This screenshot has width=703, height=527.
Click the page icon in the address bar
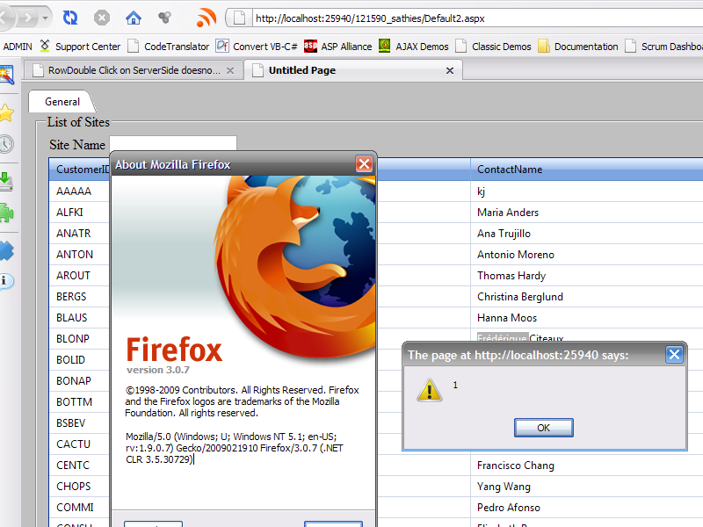coord(239,18)
